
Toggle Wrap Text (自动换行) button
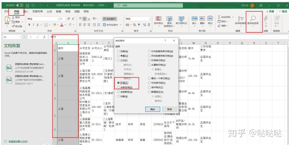pos(110,19)
